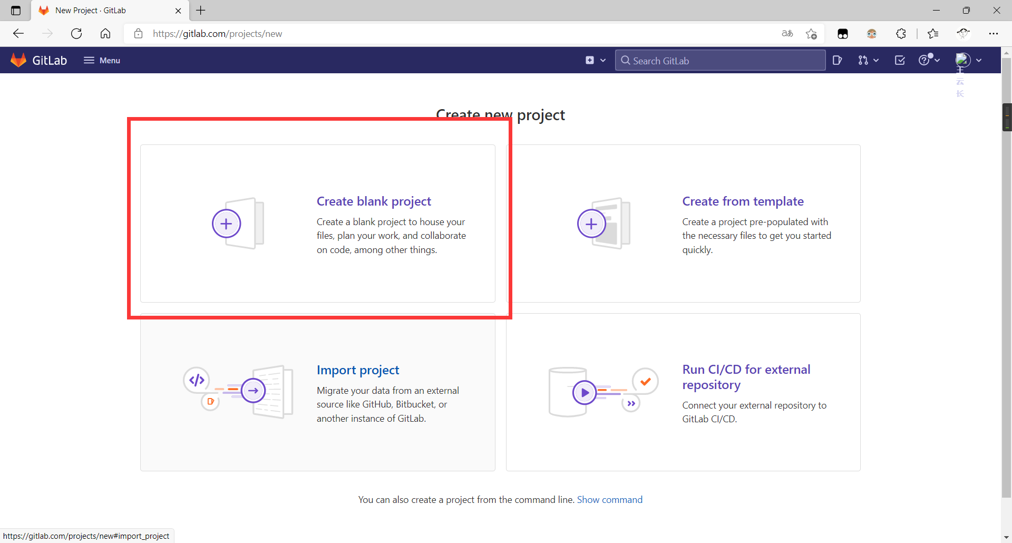Open the Favorites list icon
The height and width of the screenshot is (543, 1012).
point(933,34)
